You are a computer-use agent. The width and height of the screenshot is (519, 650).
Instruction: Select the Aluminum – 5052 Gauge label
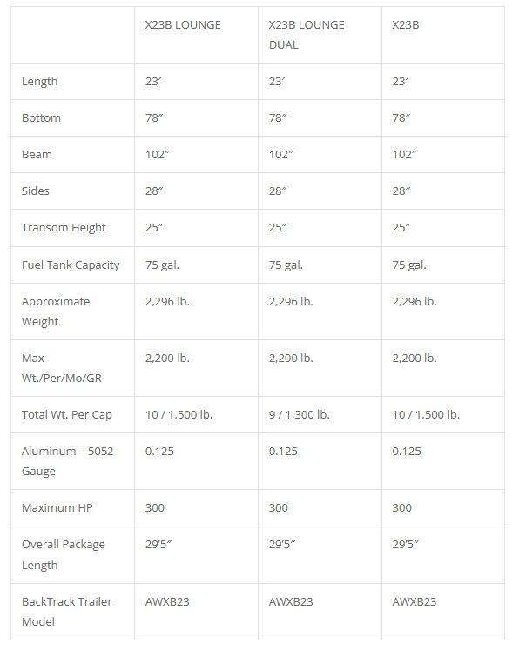[68, 461]
